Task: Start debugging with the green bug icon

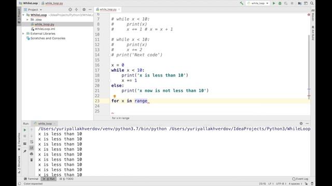Action: pos(280,3)
